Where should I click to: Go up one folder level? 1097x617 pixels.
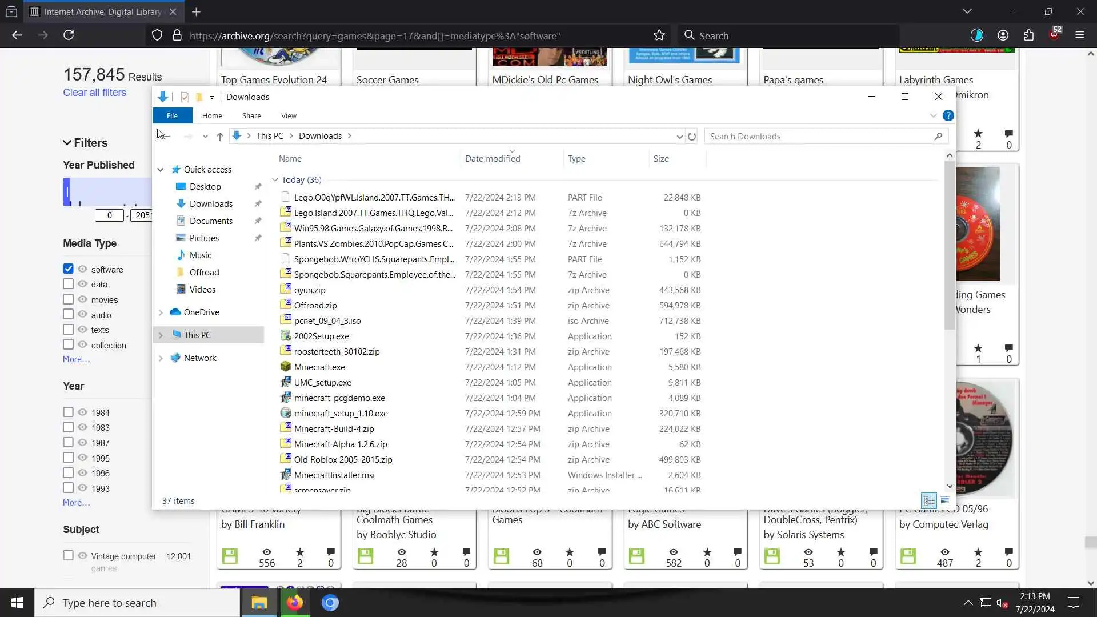[x=219, y=137]
